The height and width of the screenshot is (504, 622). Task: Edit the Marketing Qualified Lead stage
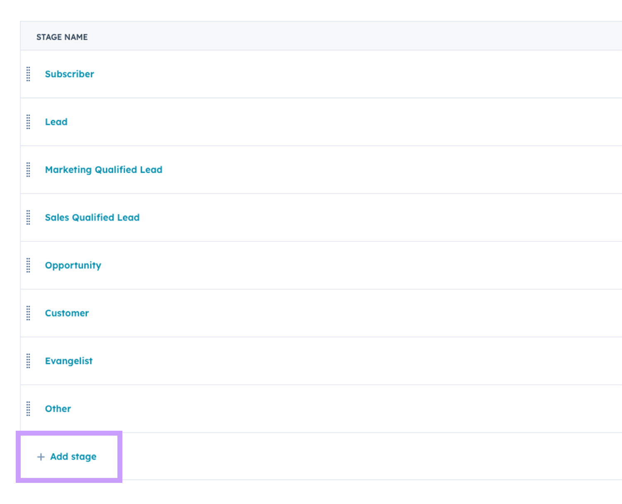coord(103,170)
